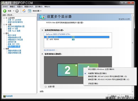The height and width of the screenshot is (101, 138).
Task: Open 设置 3D 立体视觉 task
Action: 15,20
